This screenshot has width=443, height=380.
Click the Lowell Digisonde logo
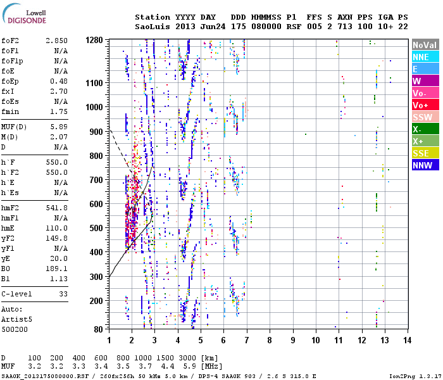click(x=24, y=13)
